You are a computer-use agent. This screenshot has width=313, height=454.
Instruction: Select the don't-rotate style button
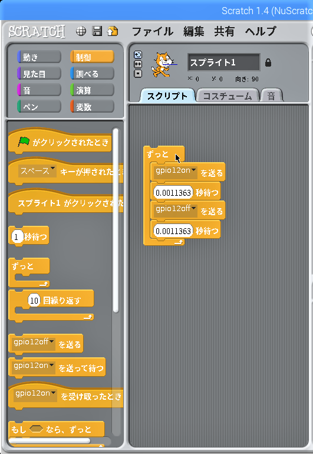[x=138, y=74]
